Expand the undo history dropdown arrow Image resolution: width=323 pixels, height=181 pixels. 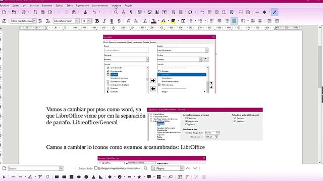(99, 12)
